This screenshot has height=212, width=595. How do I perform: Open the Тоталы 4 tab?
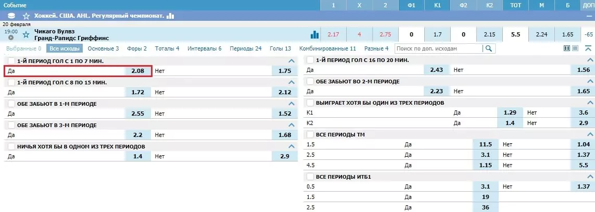[167, 48]
